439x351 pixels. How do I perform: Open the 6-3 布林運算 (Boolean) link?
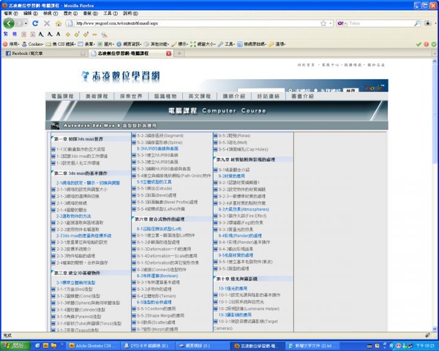(x=157, y=276)
